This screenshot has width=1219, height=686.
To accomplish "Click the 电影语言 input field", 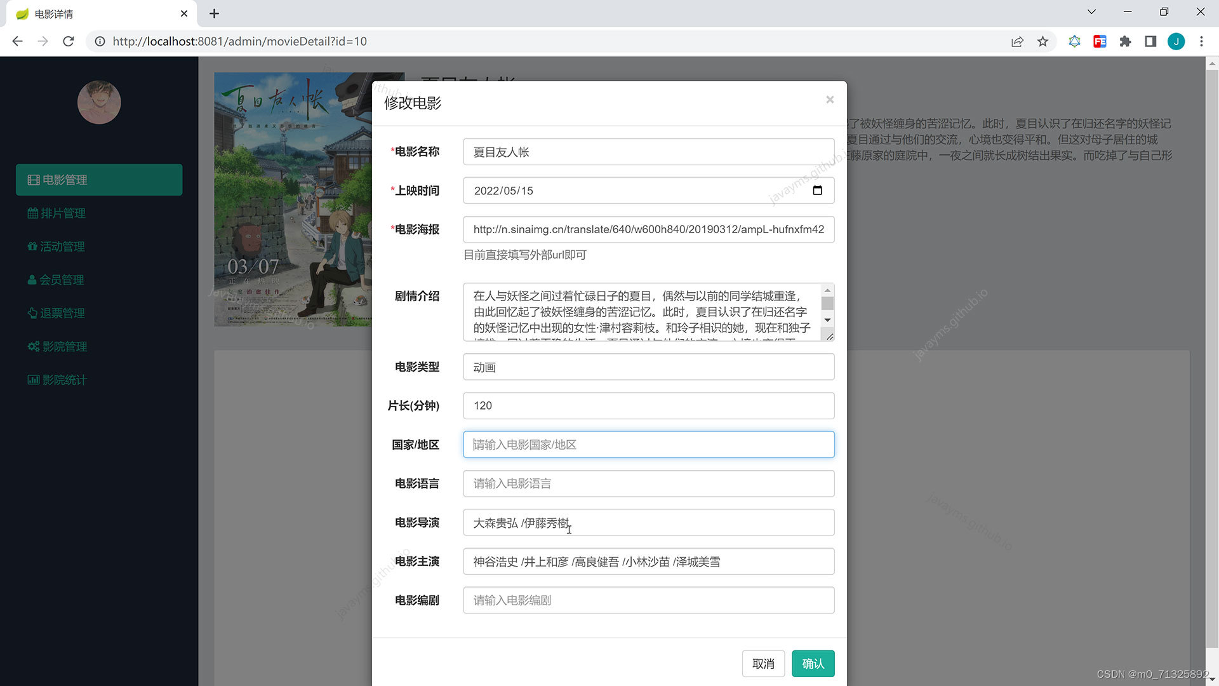I will click(648, 483).
